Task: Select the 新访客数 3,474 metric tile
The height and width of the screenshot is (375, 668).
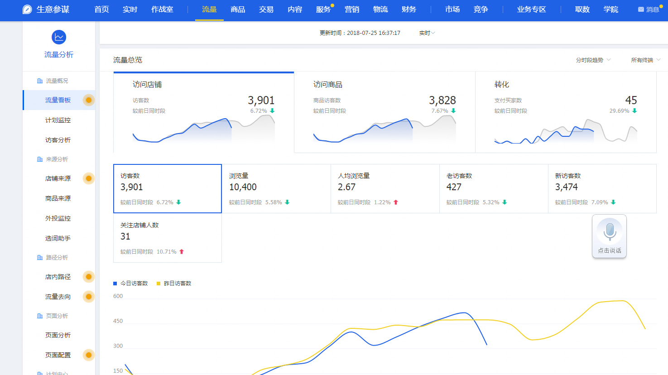Action: tap(602, 188)
